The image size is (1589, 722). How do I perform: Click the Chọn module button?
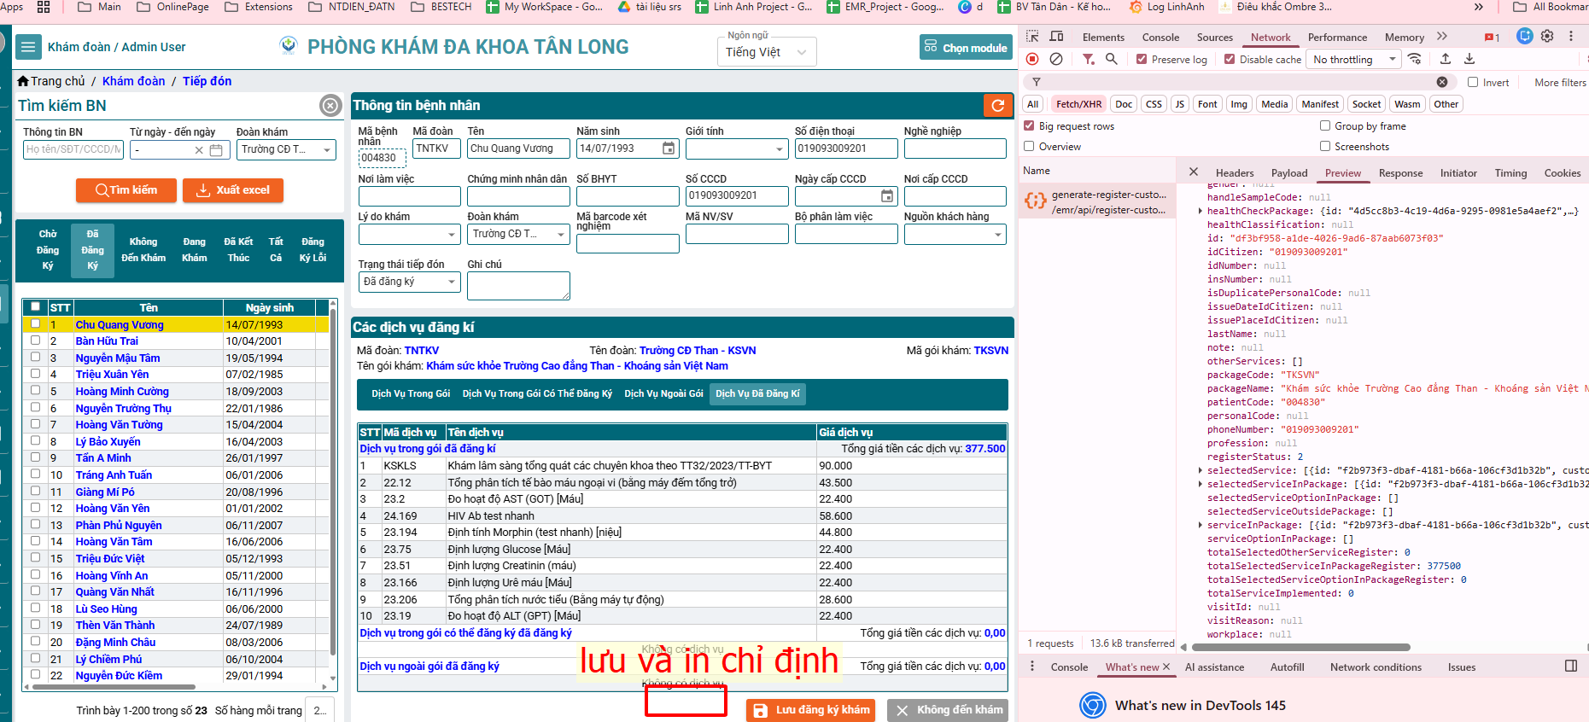(x=966, y=48)
